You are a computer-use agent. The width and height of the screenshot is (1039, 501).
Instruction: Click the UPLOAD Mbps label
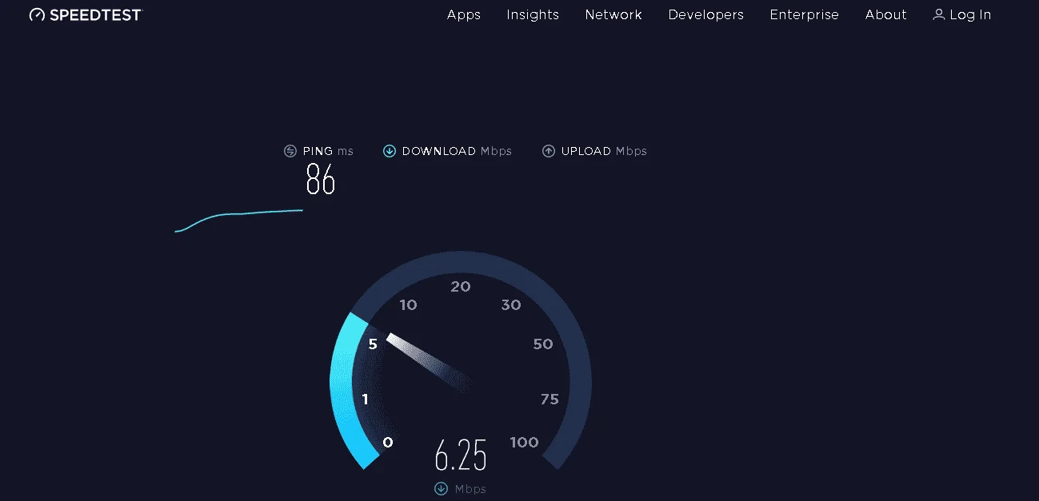(604, 151)
